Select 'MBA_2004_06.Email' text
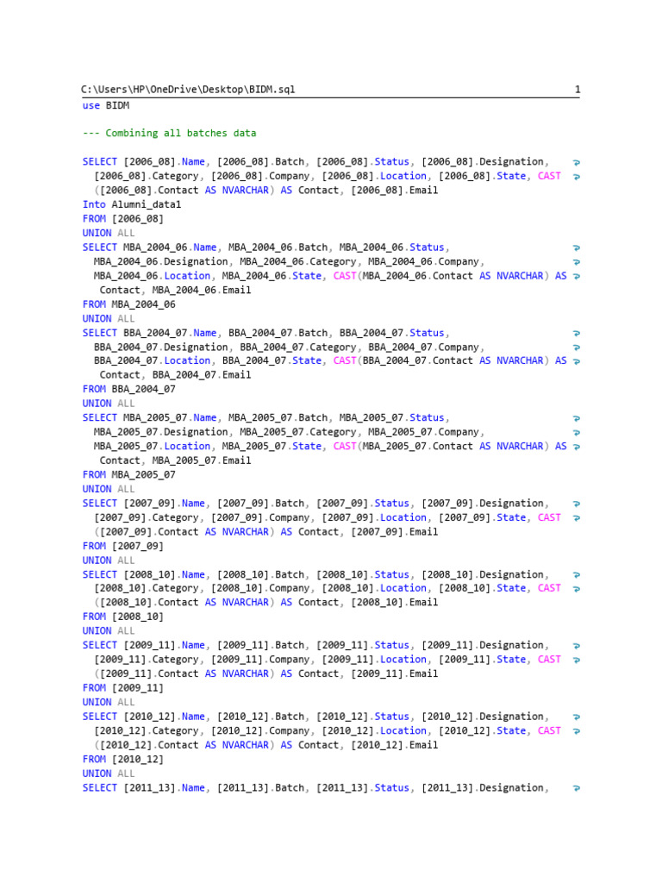The height and width of the screenshot is (883, 662). [202, 290]
